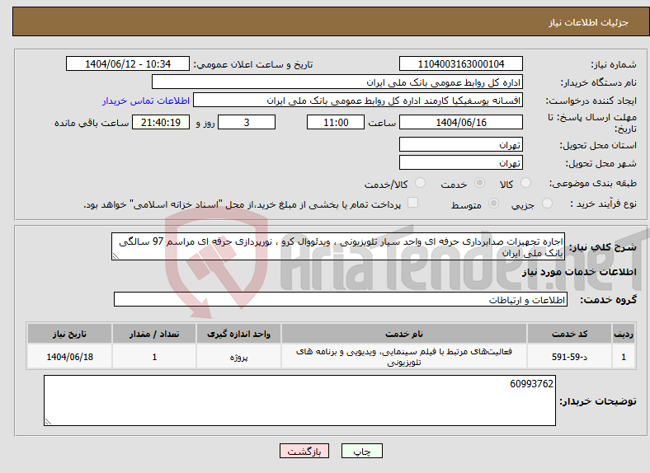Click the quantity cell in the service row
Image resolution: width=650 pixels, height=473 pixels.
coord(154,356)
